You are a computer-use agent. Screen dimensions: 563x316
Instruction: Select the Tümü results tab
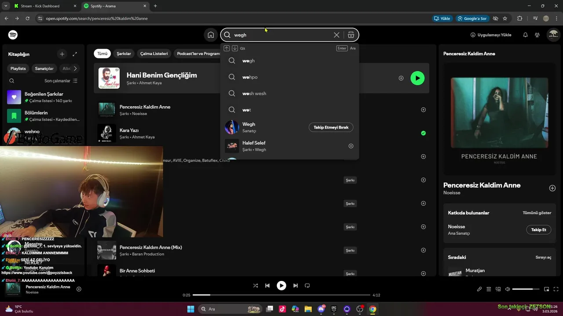pyautogui.click(x=102, y=54)
